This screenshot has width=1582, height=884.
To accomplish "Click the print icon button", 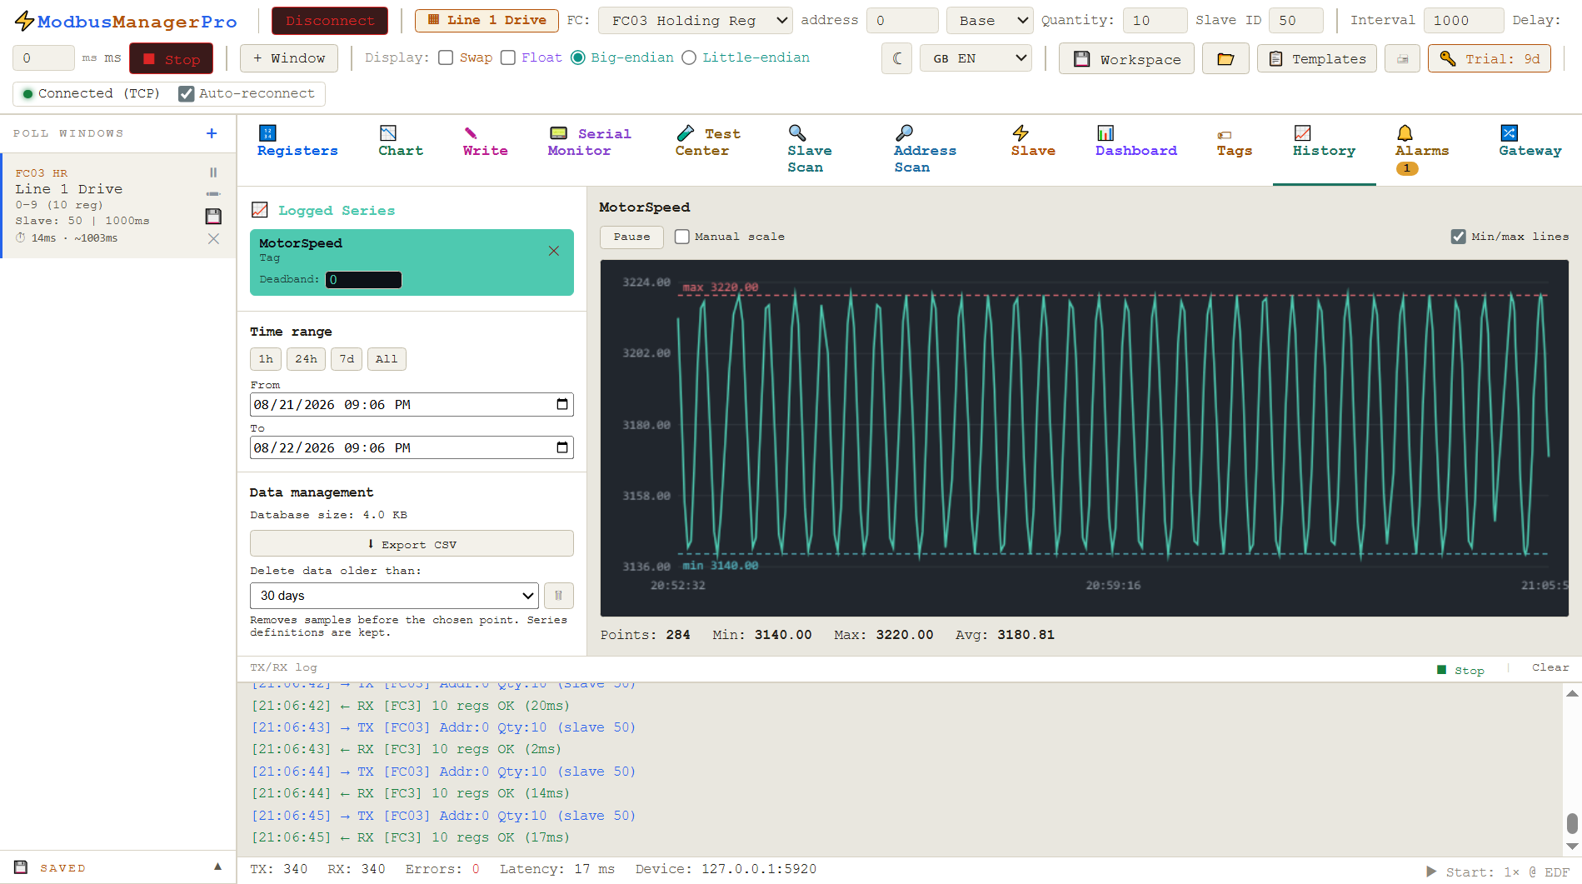I will (x=1403, y=58).
